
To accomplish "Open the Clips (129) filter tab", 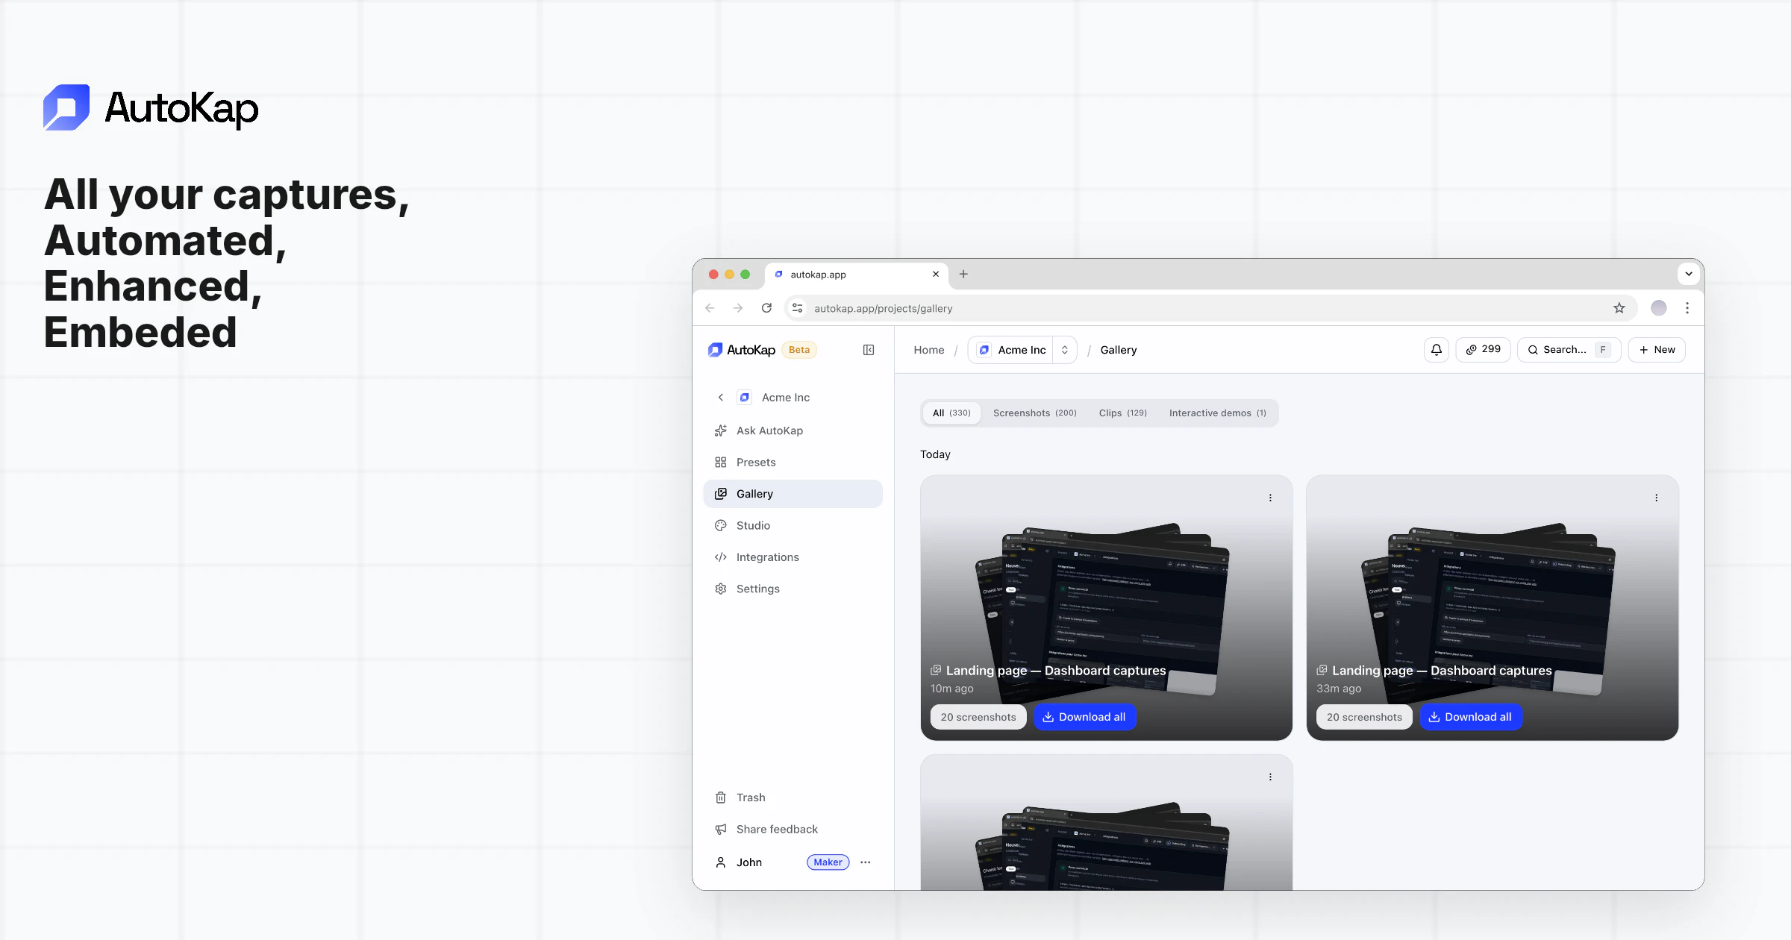I will click(1122, 413).
